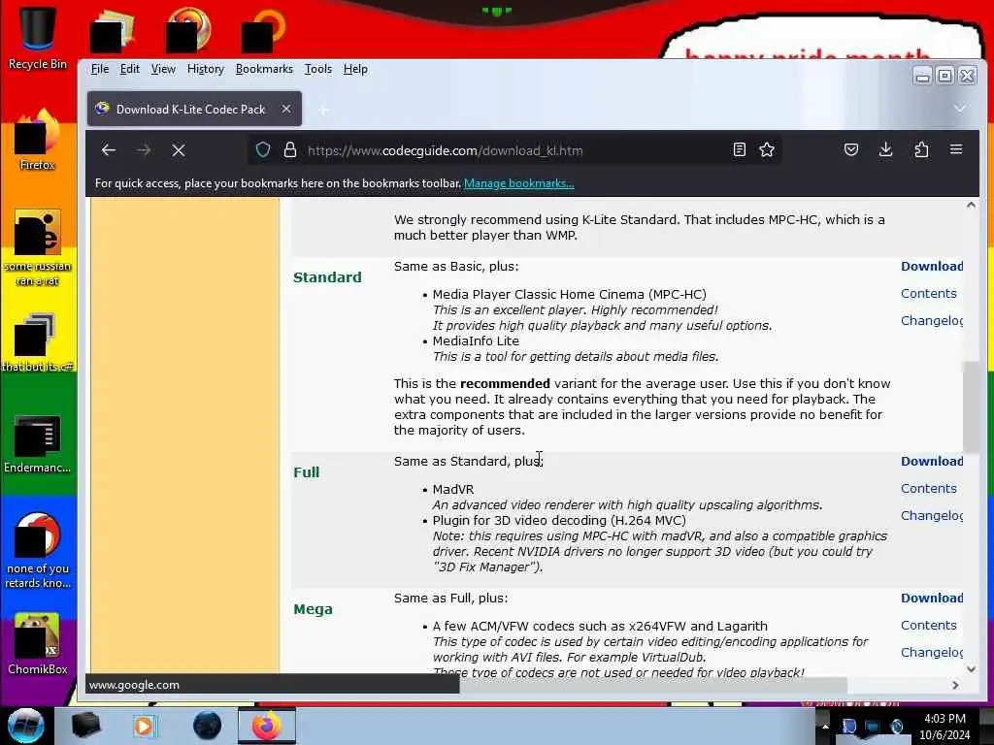
Task: Select 'that but its c#' desktop icon
Action: pyautogui.click(x=38, y=342)
